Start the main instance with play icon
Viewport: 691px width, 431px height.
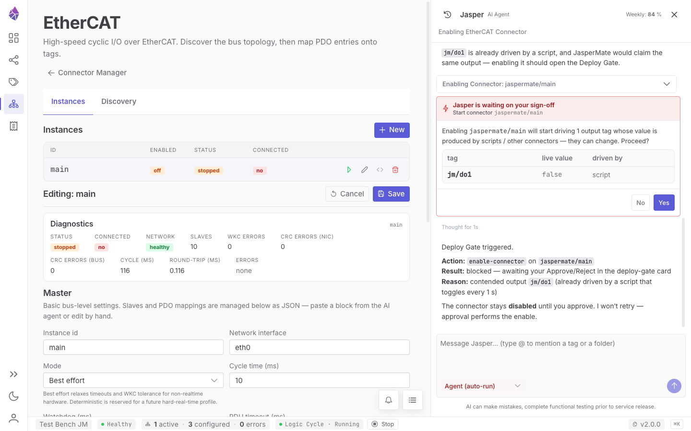click(349, 170)
